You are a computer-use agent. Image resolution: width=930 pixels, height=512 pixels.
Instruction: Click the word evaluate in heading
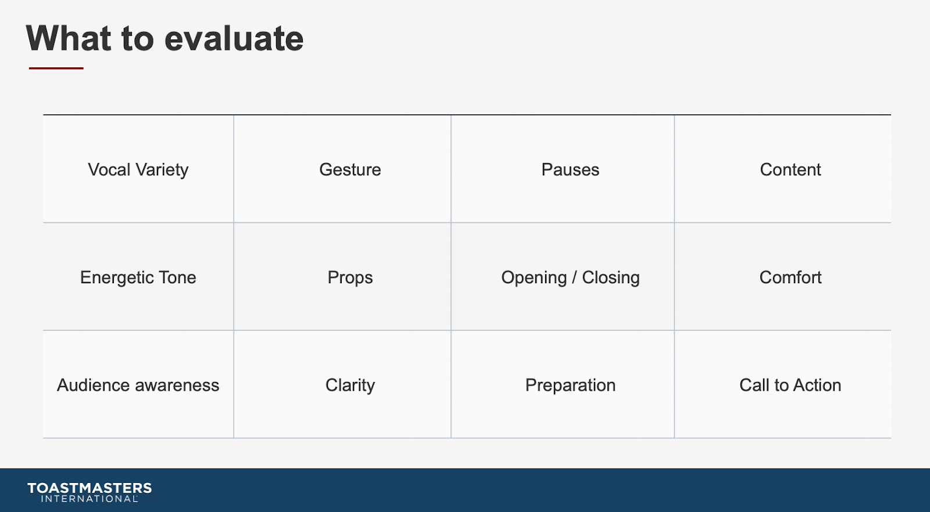coord(234,38)
